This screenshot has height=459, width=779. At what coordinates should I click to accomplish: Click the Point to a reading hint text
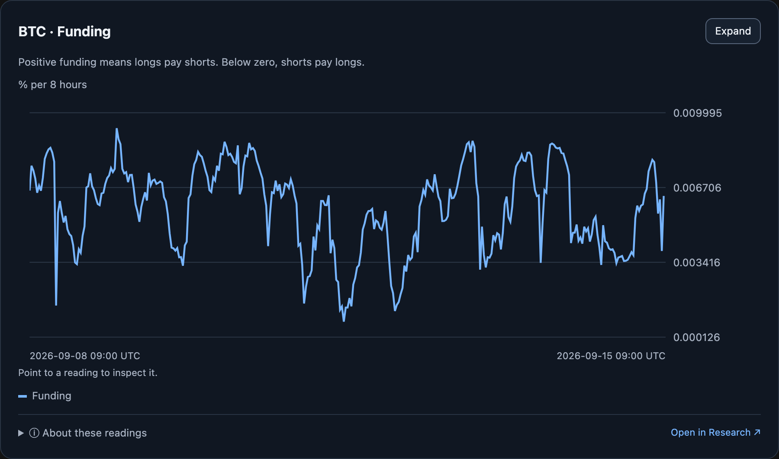88,373
